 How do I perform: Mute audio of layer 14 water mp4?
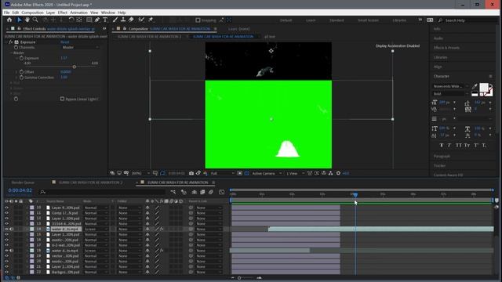[x=12, y=229]
